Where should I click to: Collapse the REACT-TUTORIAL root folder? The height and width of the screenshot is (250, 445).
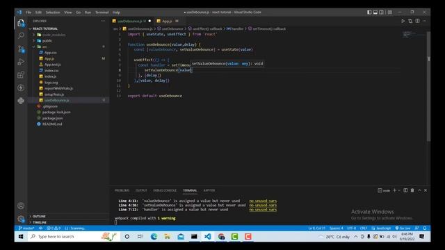(45, 28)
